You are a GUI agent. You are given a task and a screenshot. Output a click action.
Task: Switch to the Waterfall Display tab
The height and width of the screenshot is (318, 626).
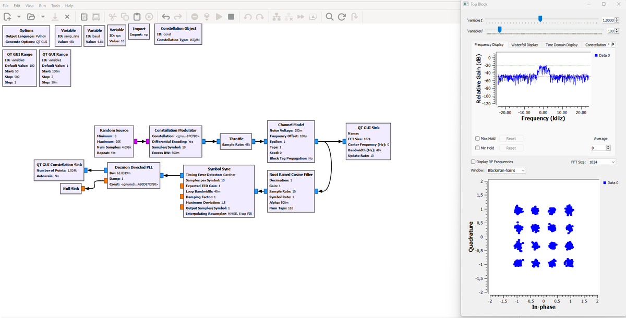click(524, 45)
